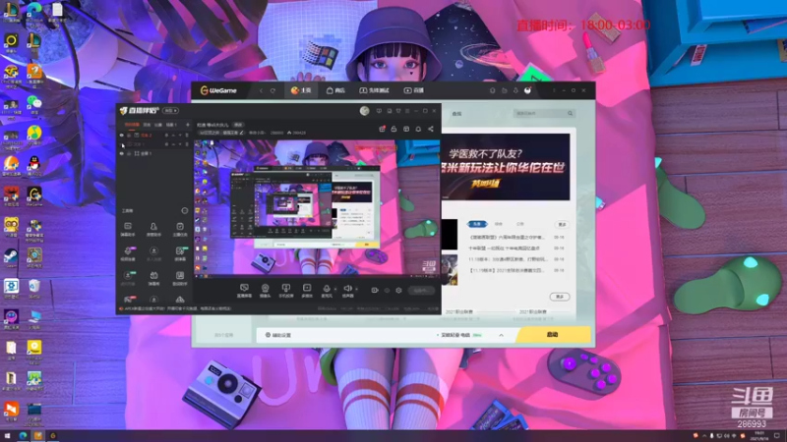Open the 2021全球总决赛 news item

pyautogui.click(x=506, y=270)
